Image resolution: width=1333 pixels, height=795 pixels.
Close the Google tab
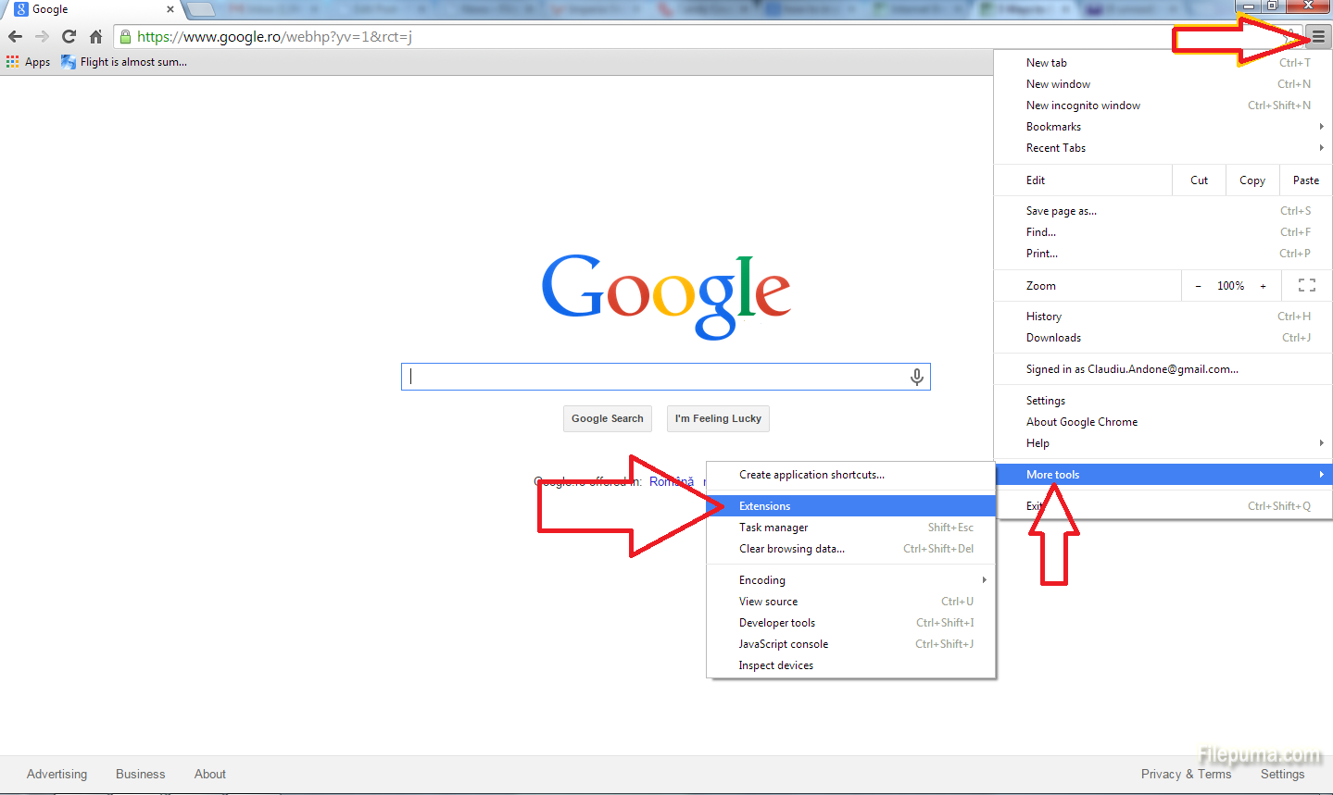(170, 9)
